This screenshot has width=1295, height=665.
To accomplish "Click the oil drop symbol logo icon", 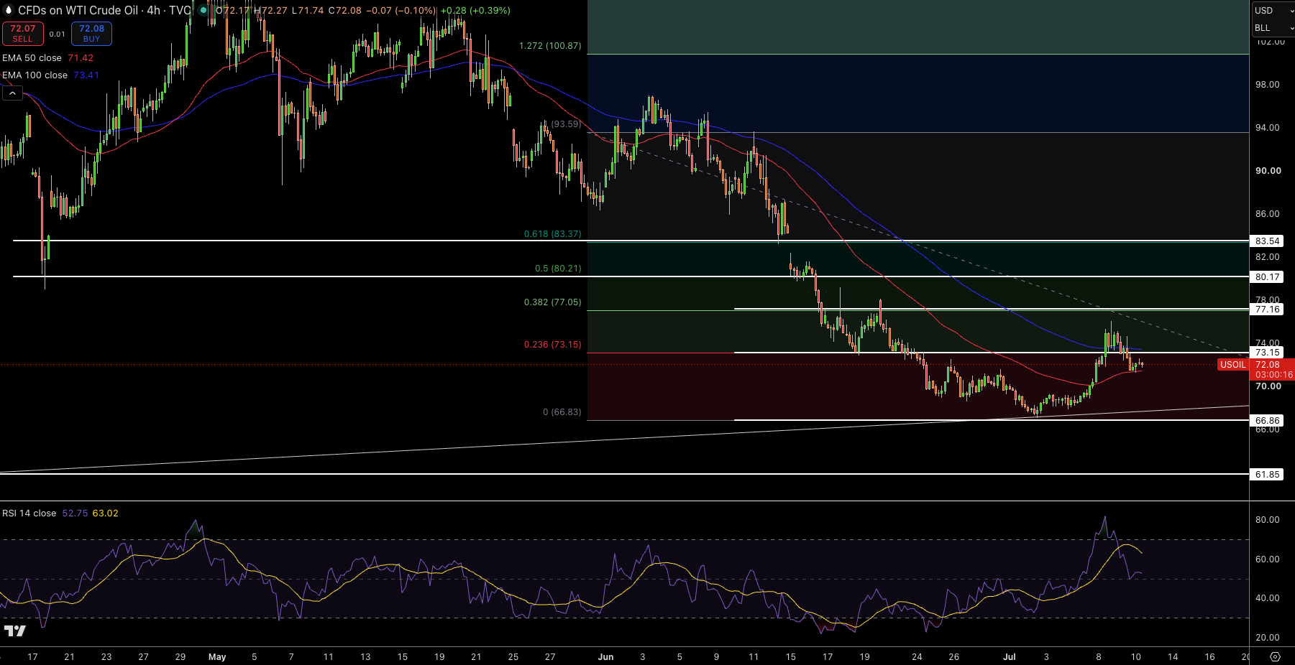I will pos(9,10).
